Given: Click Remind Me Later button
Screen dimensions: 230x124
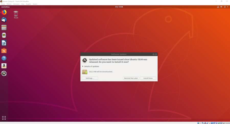Looking at the screenshot, I should (x=131, y=78).
